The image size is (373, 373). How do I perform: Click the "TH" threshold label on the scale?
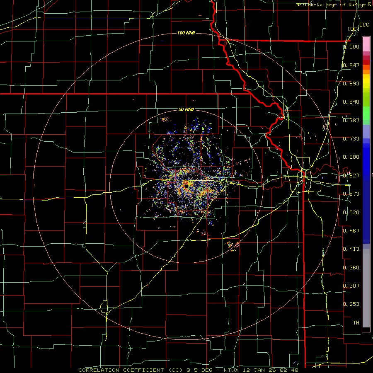(x=356, y=323)
